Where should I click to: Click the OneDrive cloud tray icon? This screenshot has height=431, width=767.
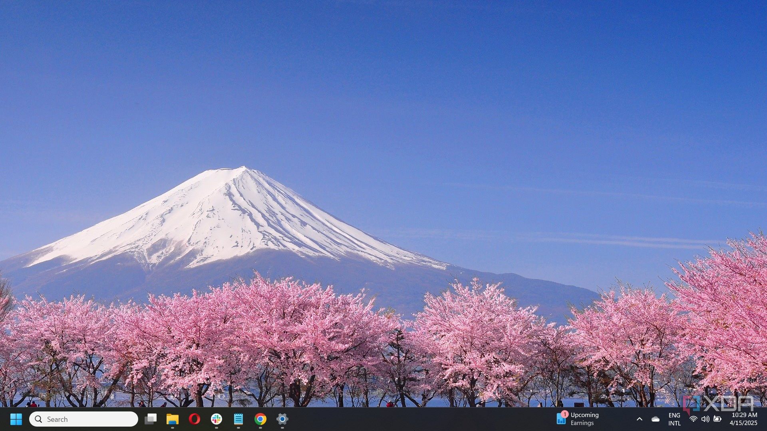656,419
